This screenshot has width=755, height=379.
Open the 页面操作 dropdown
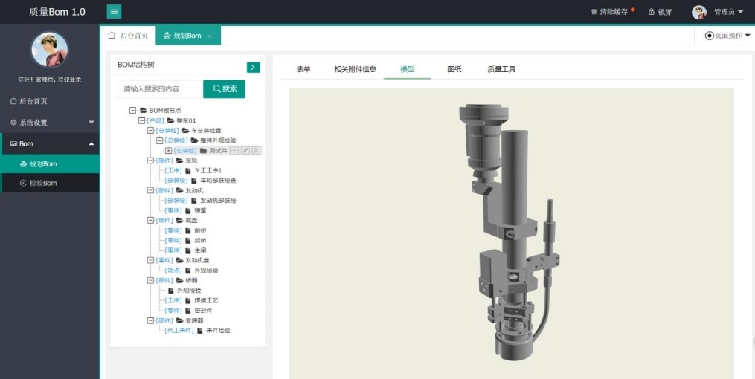click(x=727, y=36)
